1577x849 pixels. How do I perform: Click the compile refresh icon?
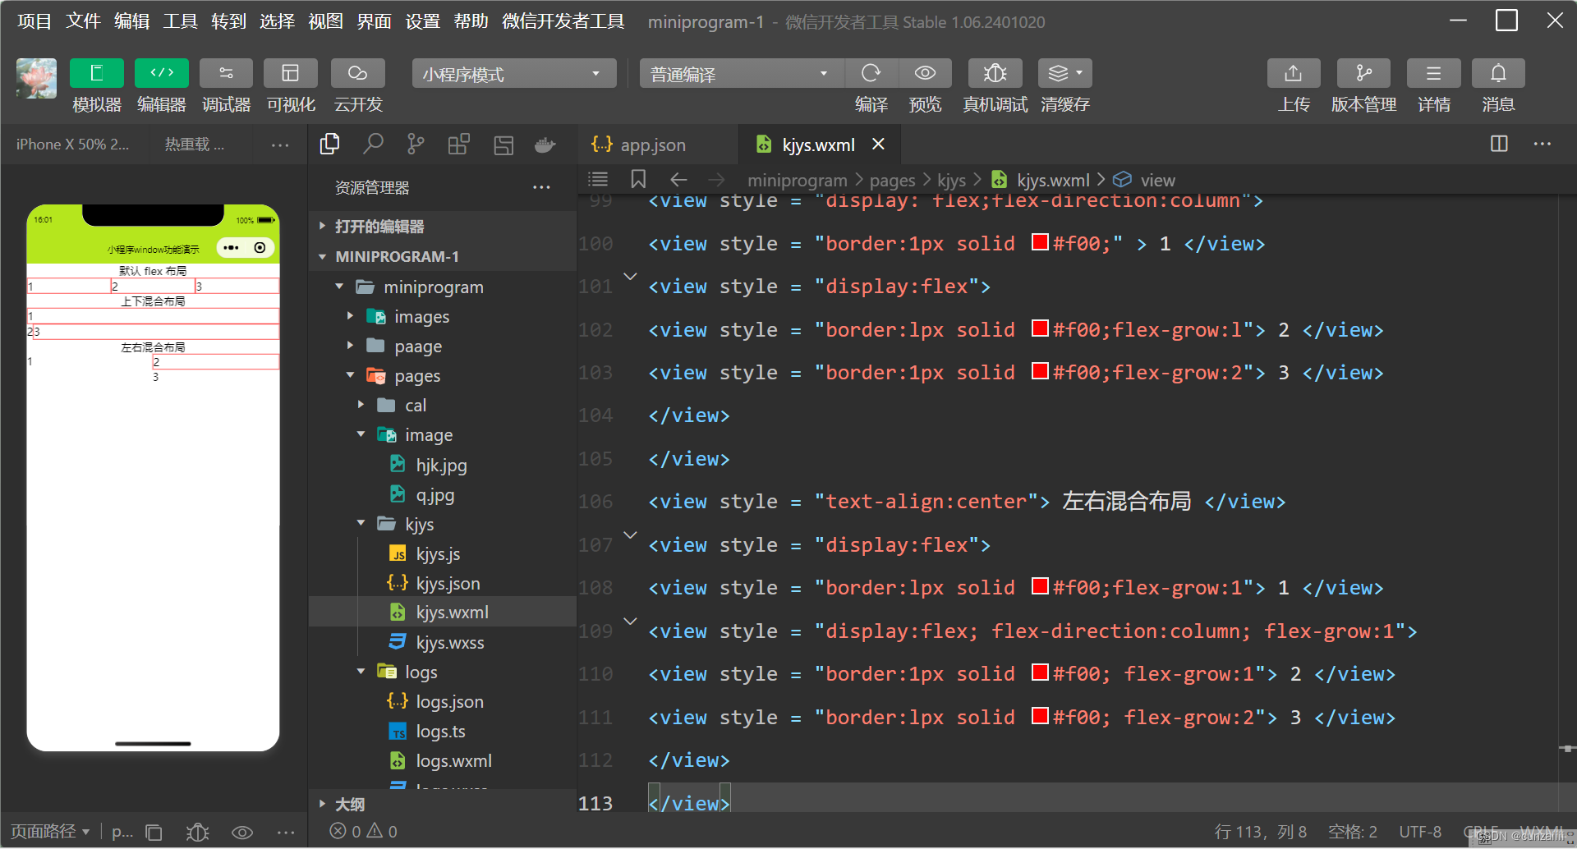click(x=871, y=73)
